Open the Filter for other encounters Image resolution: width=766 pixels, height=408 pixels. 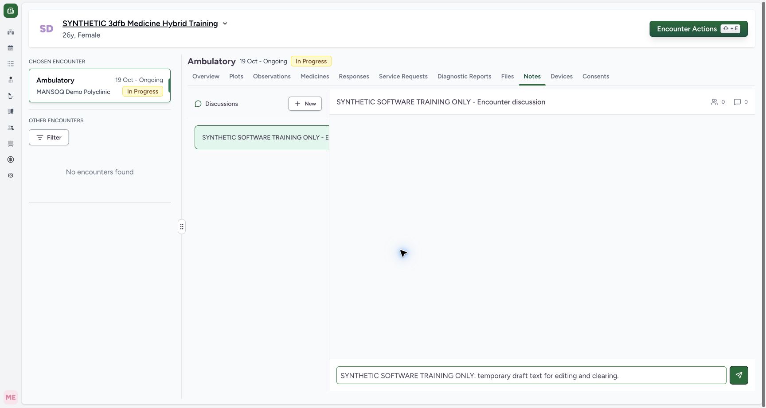pos(49,137)
